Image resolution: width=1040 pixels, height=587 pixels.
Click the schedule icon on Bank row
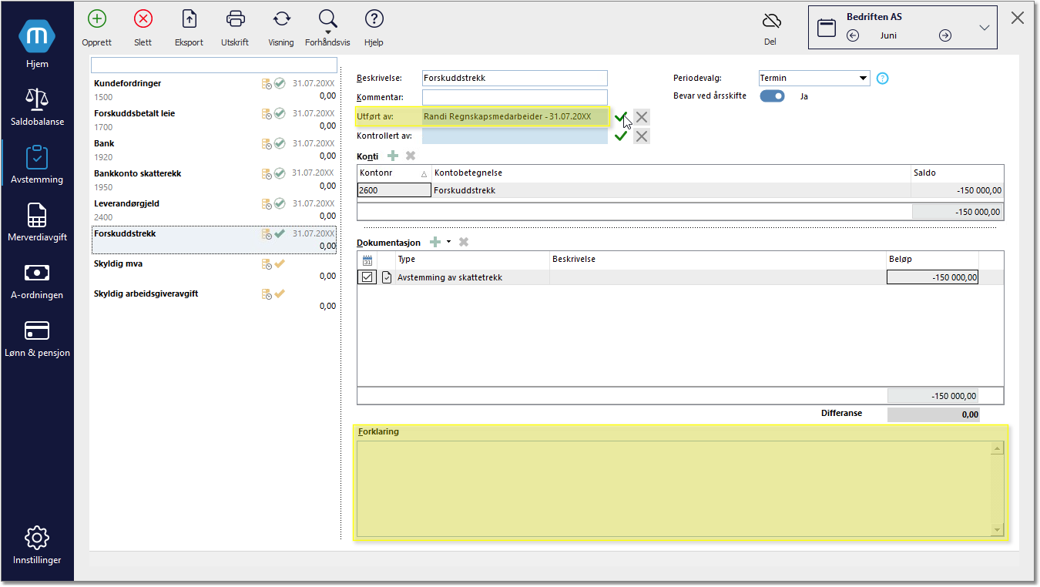pos(267,143)
